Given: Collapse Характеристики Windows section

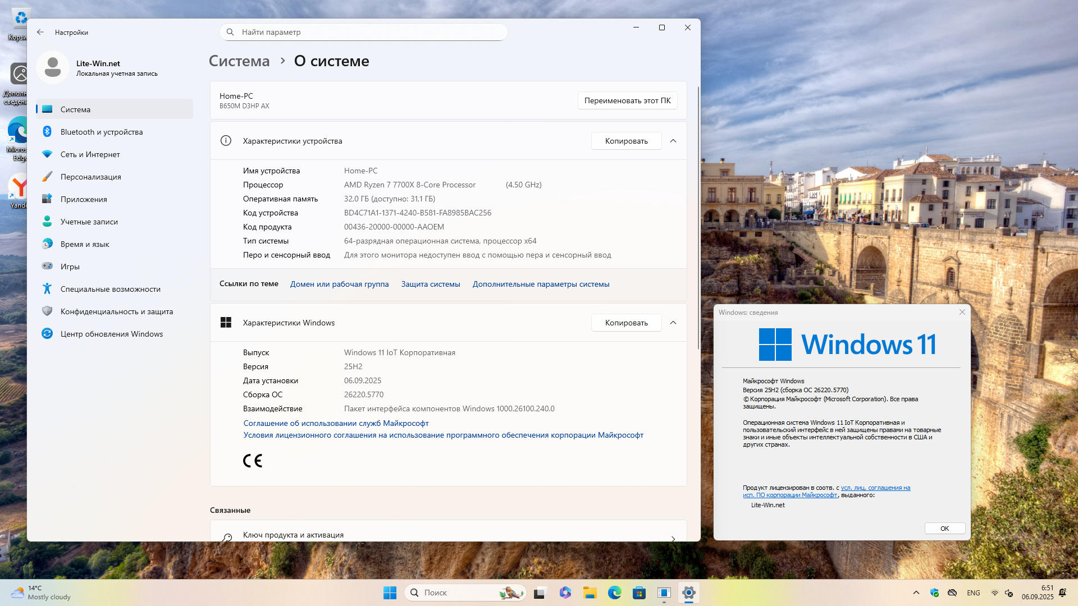Looking at the screenshot, I should coord(673,323).
